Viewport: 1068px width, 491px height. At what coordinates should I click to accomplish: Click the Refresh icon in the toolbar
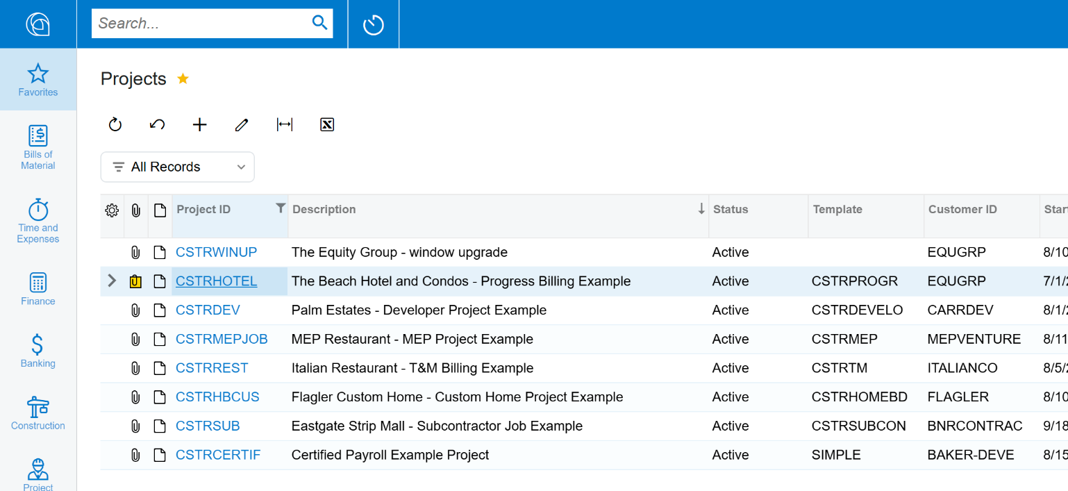115,125
